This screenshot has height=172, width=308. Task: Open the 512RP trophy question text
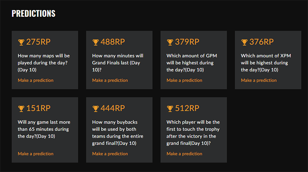193,133
